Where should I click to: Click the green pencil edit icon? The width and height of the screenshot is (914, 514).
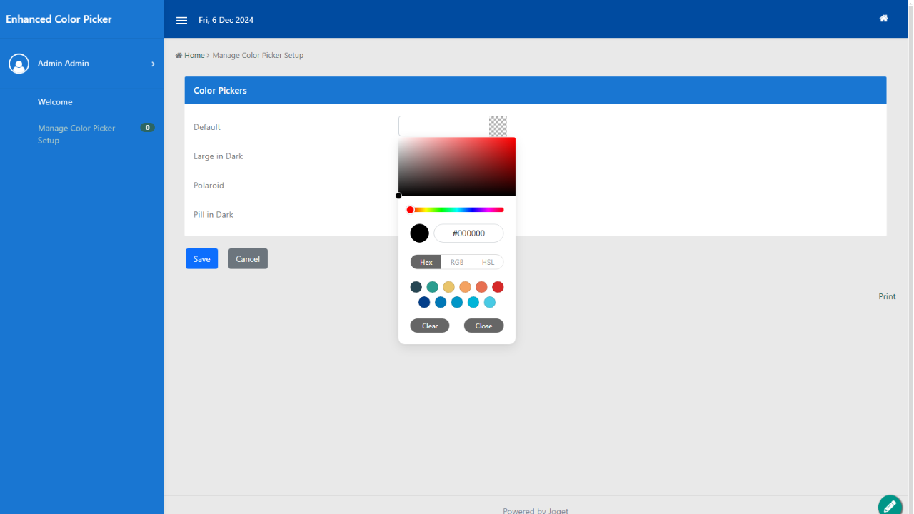point(890,505)
